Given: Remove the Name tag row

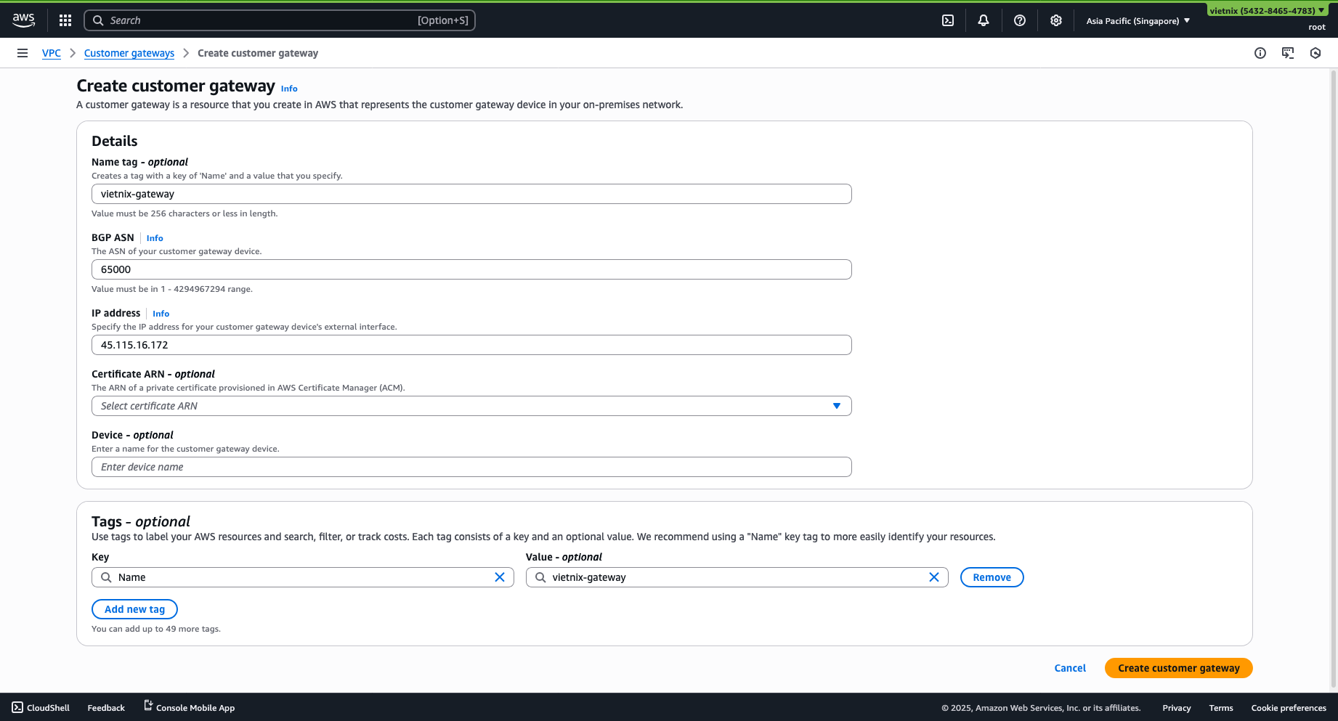Looking at the screenshot, I should 992,577.
